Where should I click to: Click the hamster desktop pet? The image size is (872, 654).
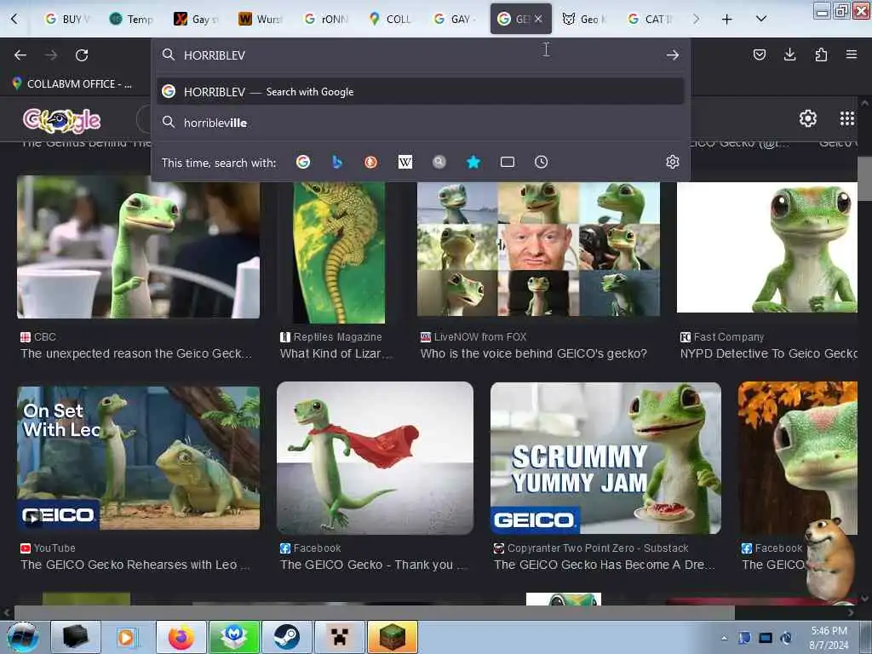pyautogui.click(x=829, y=559)
